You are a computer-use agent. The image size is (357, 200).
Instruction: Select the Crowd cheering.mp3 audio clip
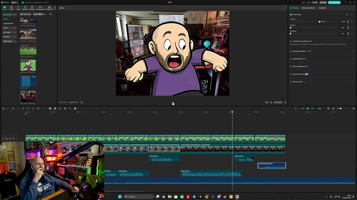272,166
